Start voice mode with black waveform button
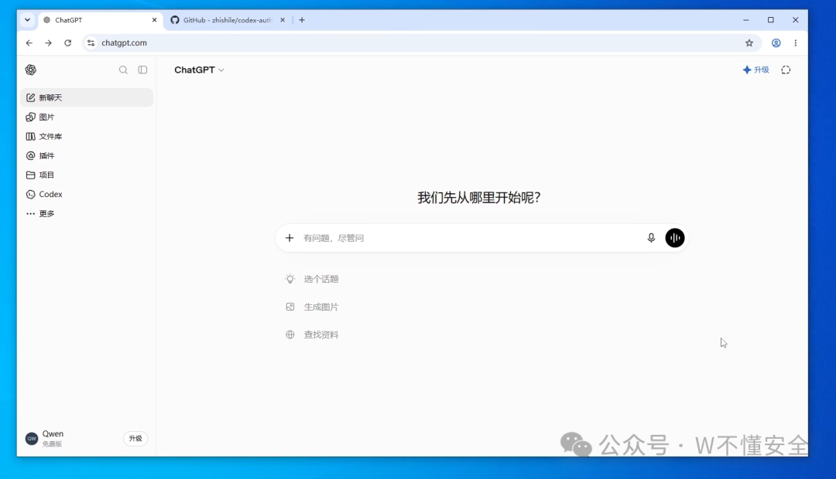This screenshot has height=479, width=836. click(674, 238)
